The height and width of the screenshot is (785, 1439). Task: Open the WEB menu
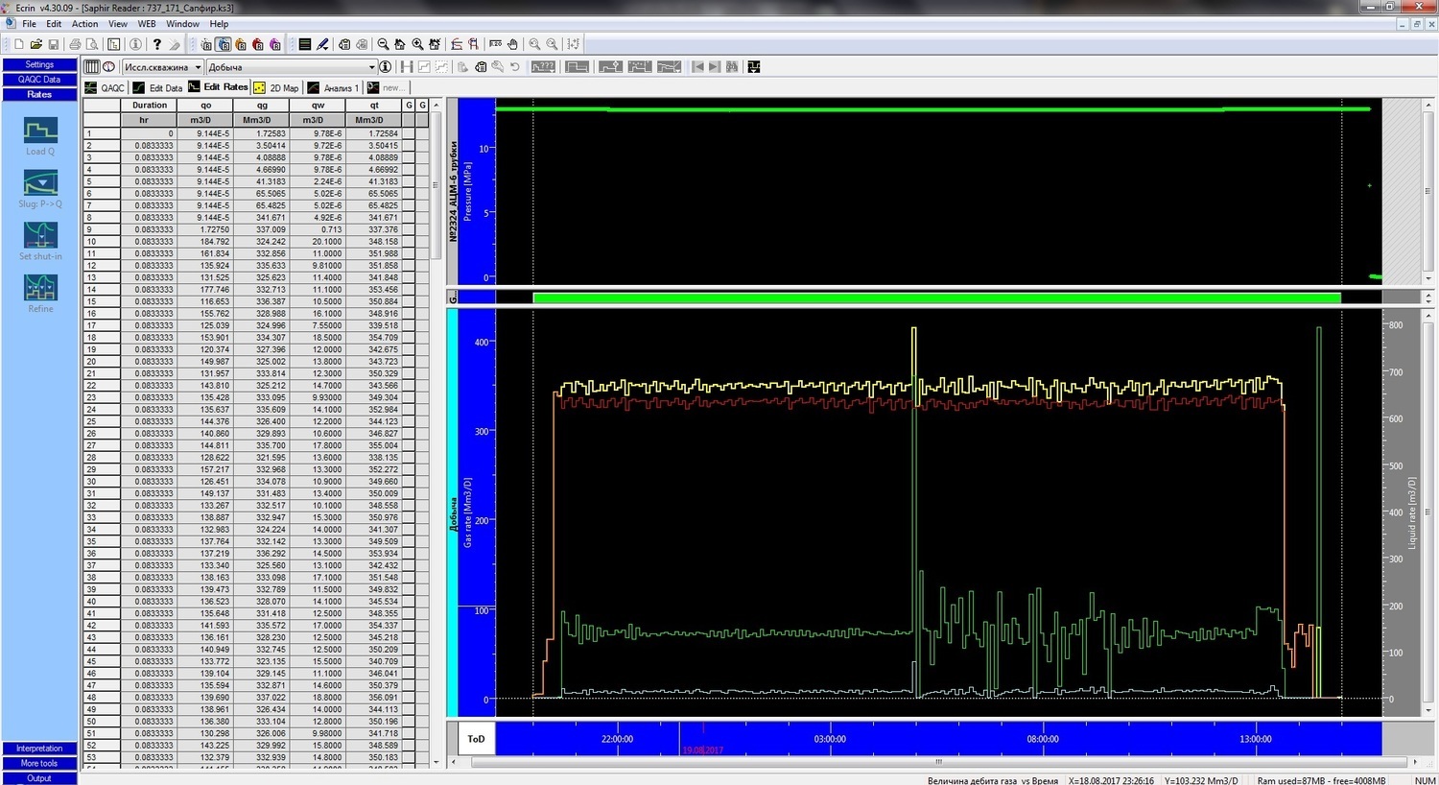147,24
